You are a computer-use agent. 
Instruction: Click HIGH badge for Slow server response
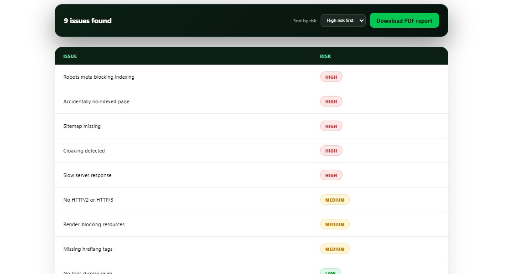pos(331,175)
